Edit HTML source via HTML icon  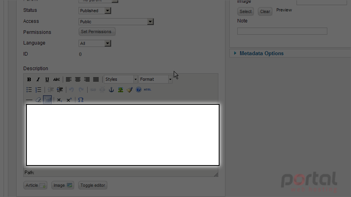[148, 89]
